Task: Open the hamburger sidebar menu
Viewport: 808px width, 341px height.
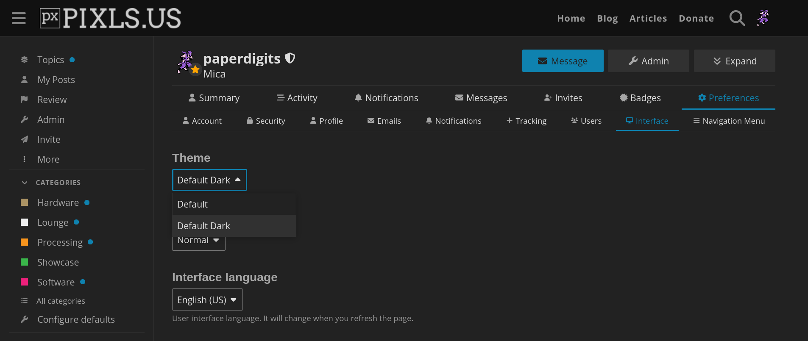Action: (19, 18)
